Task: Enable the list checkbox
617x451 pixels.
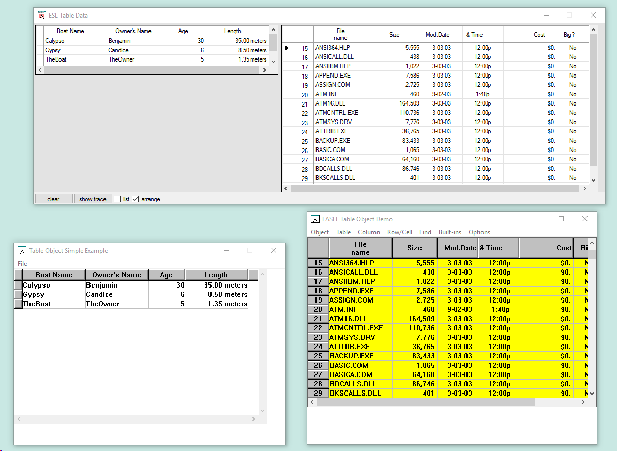Action: pos(117,199)
